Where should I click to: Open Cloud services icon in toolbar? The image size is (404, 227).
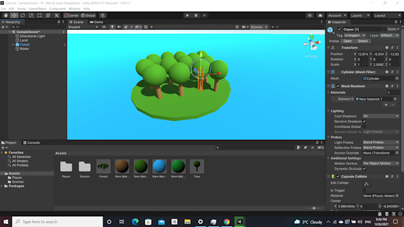point(320,15)
